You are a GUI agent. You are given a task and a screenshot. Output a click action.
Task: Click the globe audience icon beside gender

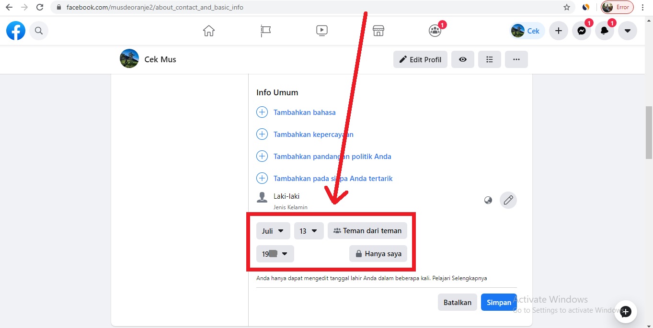(x=488, y=200)
